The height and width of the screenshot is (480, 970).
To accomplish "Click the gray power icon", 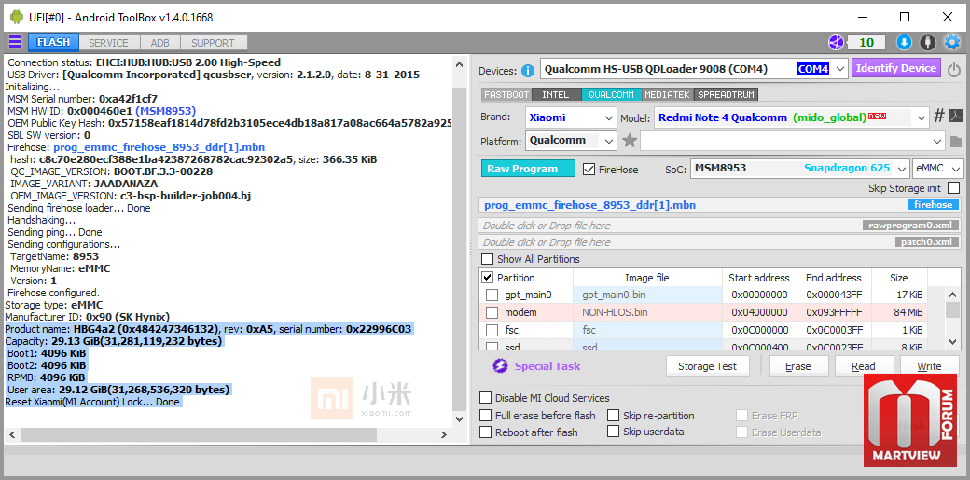I will [954, 69].
